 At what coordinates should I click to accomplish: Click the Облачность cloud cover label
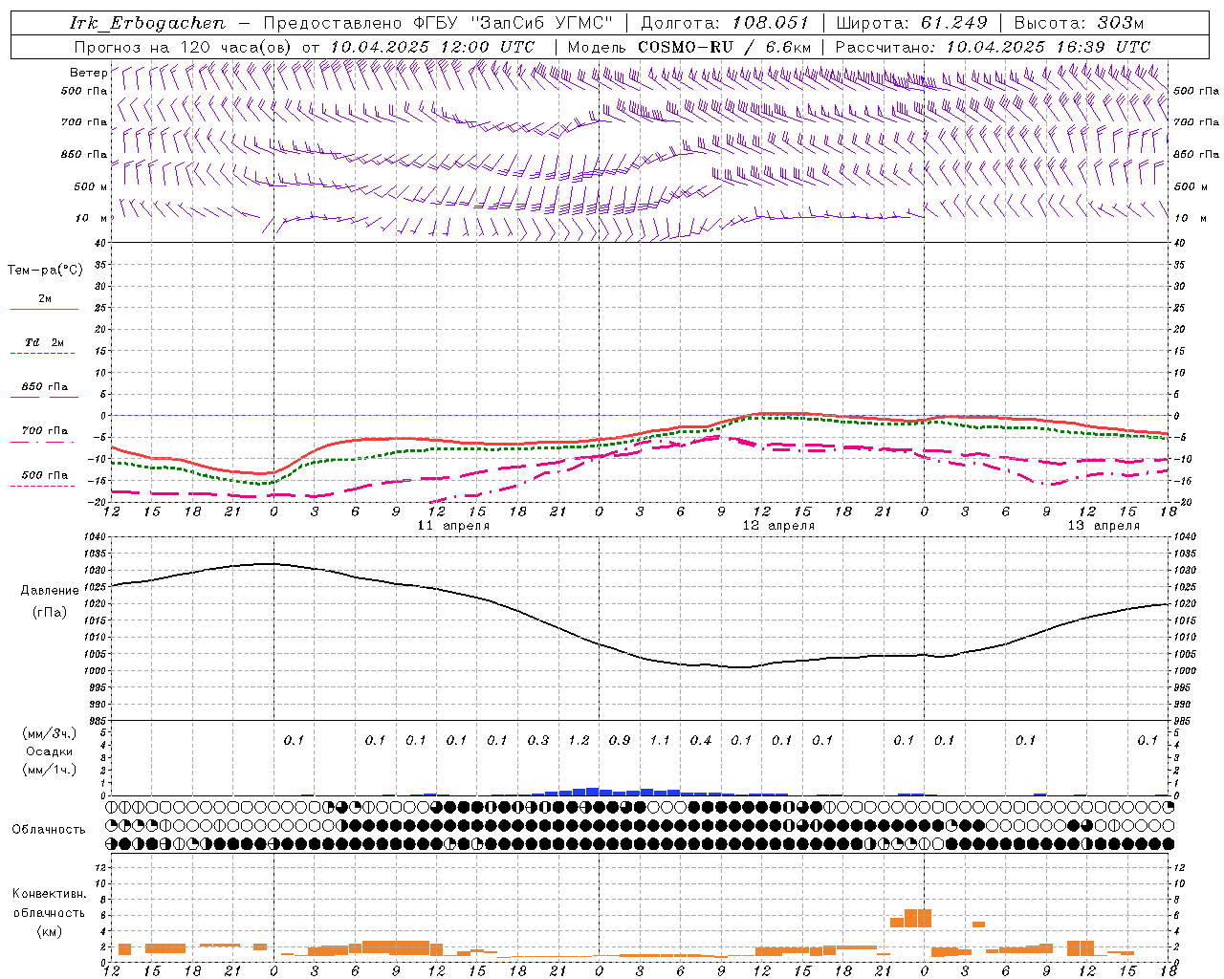[x=49, y=830]
